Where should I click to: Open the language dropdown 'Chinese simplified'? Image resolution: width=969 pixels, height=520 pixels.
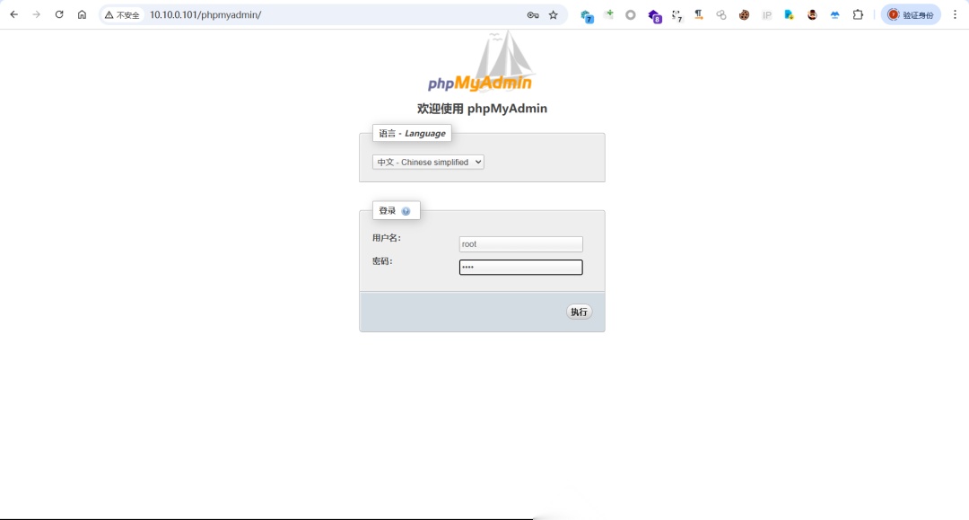pyautogui.click(x=428, y=162)
